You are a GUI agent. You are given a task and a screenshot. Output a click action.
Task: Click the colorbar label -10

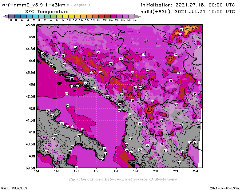9,20
